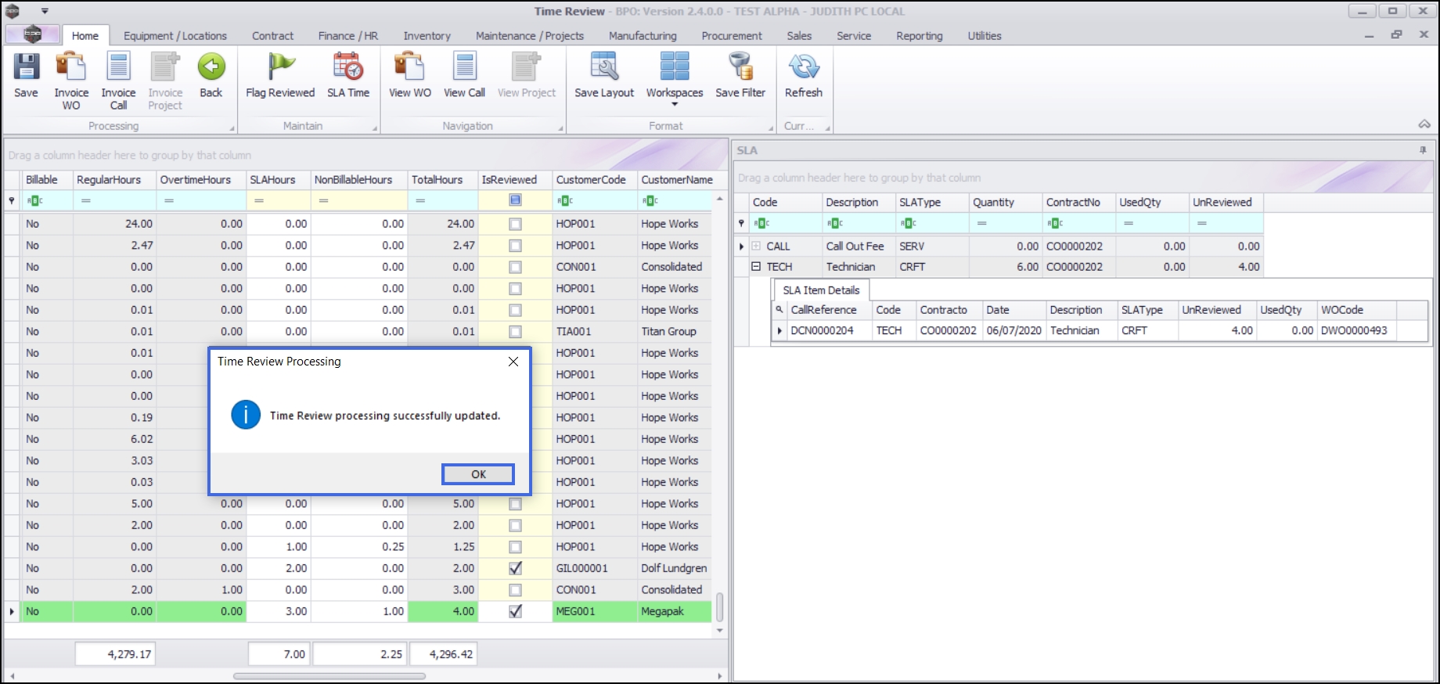Expand the CALL row in SLA grid
Screen dimensions: 1440x684
(756, 247)
